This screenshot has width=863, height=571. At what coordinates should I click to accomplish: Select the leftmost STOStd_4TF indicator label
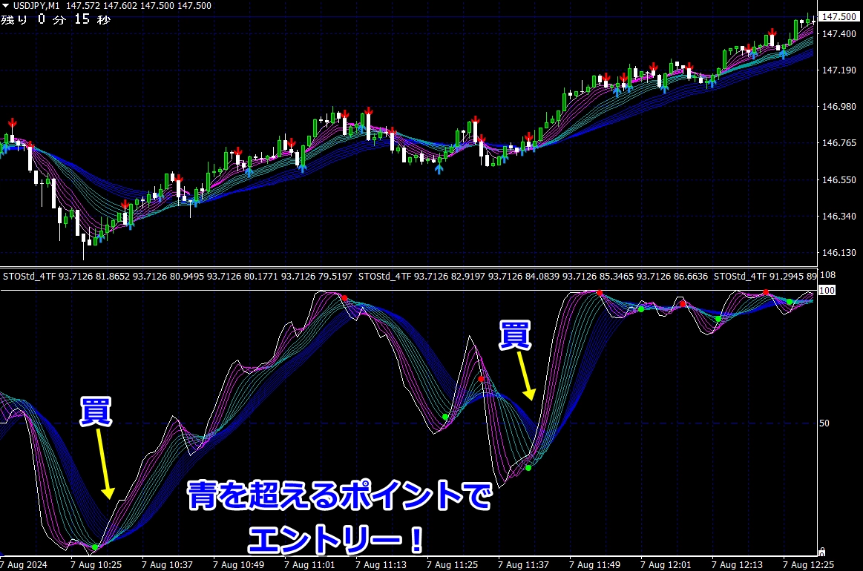(30, 277)
